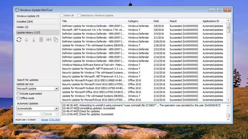
Task: Select Update for Microsoft Outlook 2010 row
Action: coord(144,88)
